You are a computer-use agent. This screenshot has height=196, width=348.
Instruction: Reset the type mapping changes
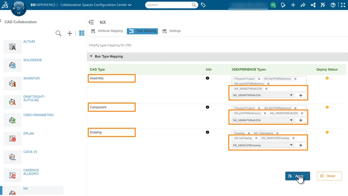coord(329,176)
